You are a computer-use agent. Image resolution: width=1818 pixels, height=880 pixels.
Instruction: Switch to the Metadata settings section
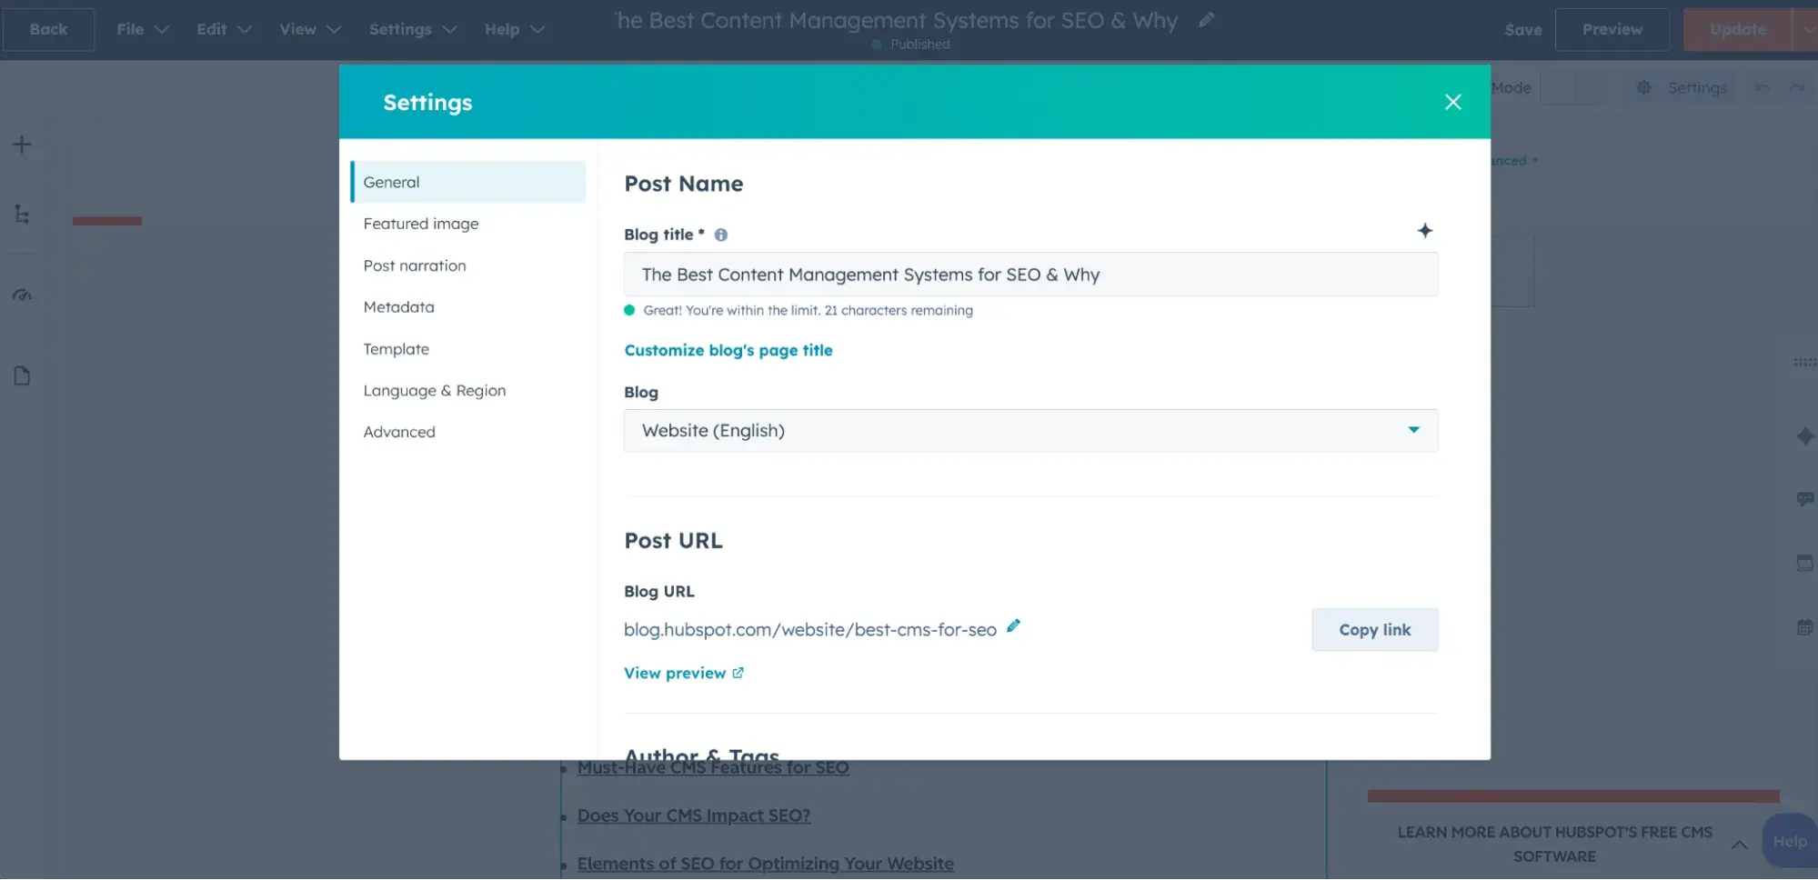pyautogui.click(x=398, y=307)
